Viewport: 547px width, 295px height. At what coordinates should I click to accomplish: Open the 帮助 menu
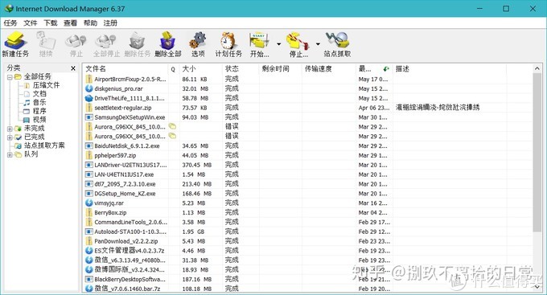(x=90, y=23)
